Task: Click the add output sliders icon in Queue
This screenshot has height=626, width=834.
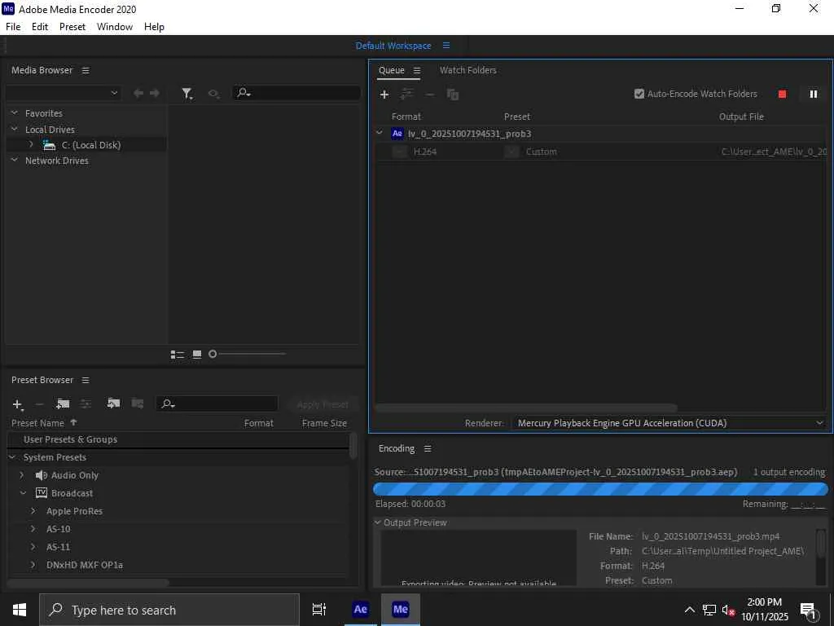Action: tap(407, 95)
